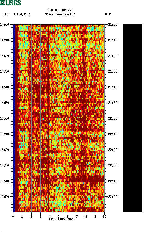Click the '21:30' UTC time label
This screenshot has width=144, height=233.
[x=113, y=71]
